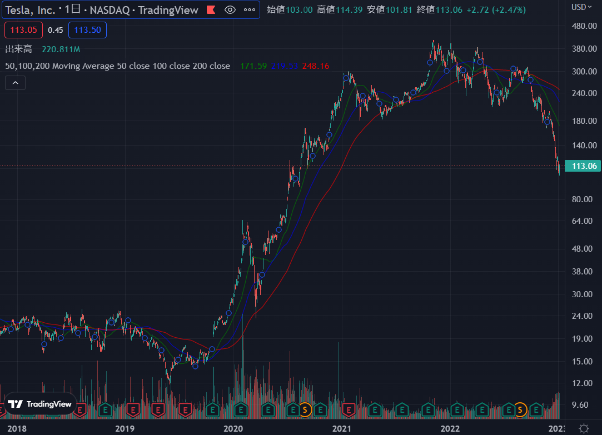The height and width of the screenshot is (435, 602).
Task: Click the 高値 114.39 high value
Action: pos(340,9)
